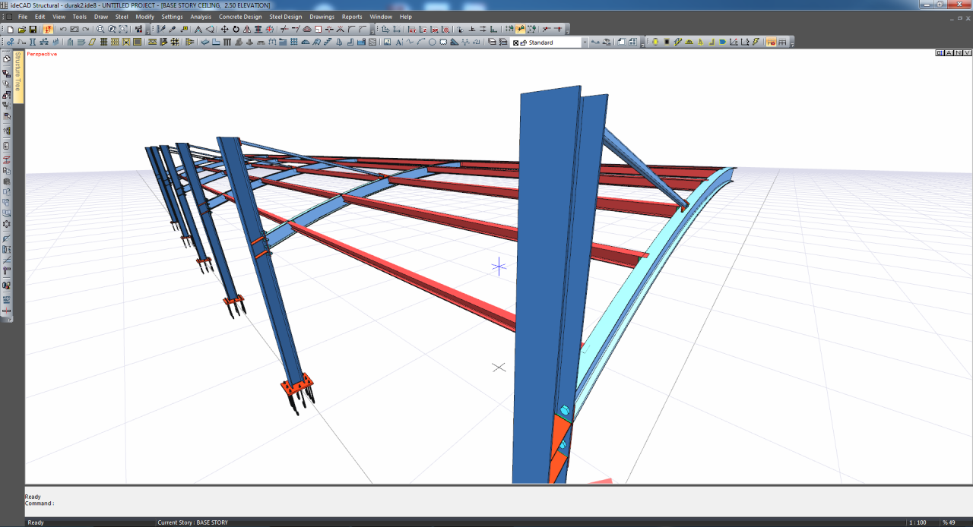Click the Redo arrow icon
The image size is (973, 527).
(x=85, y=29)
